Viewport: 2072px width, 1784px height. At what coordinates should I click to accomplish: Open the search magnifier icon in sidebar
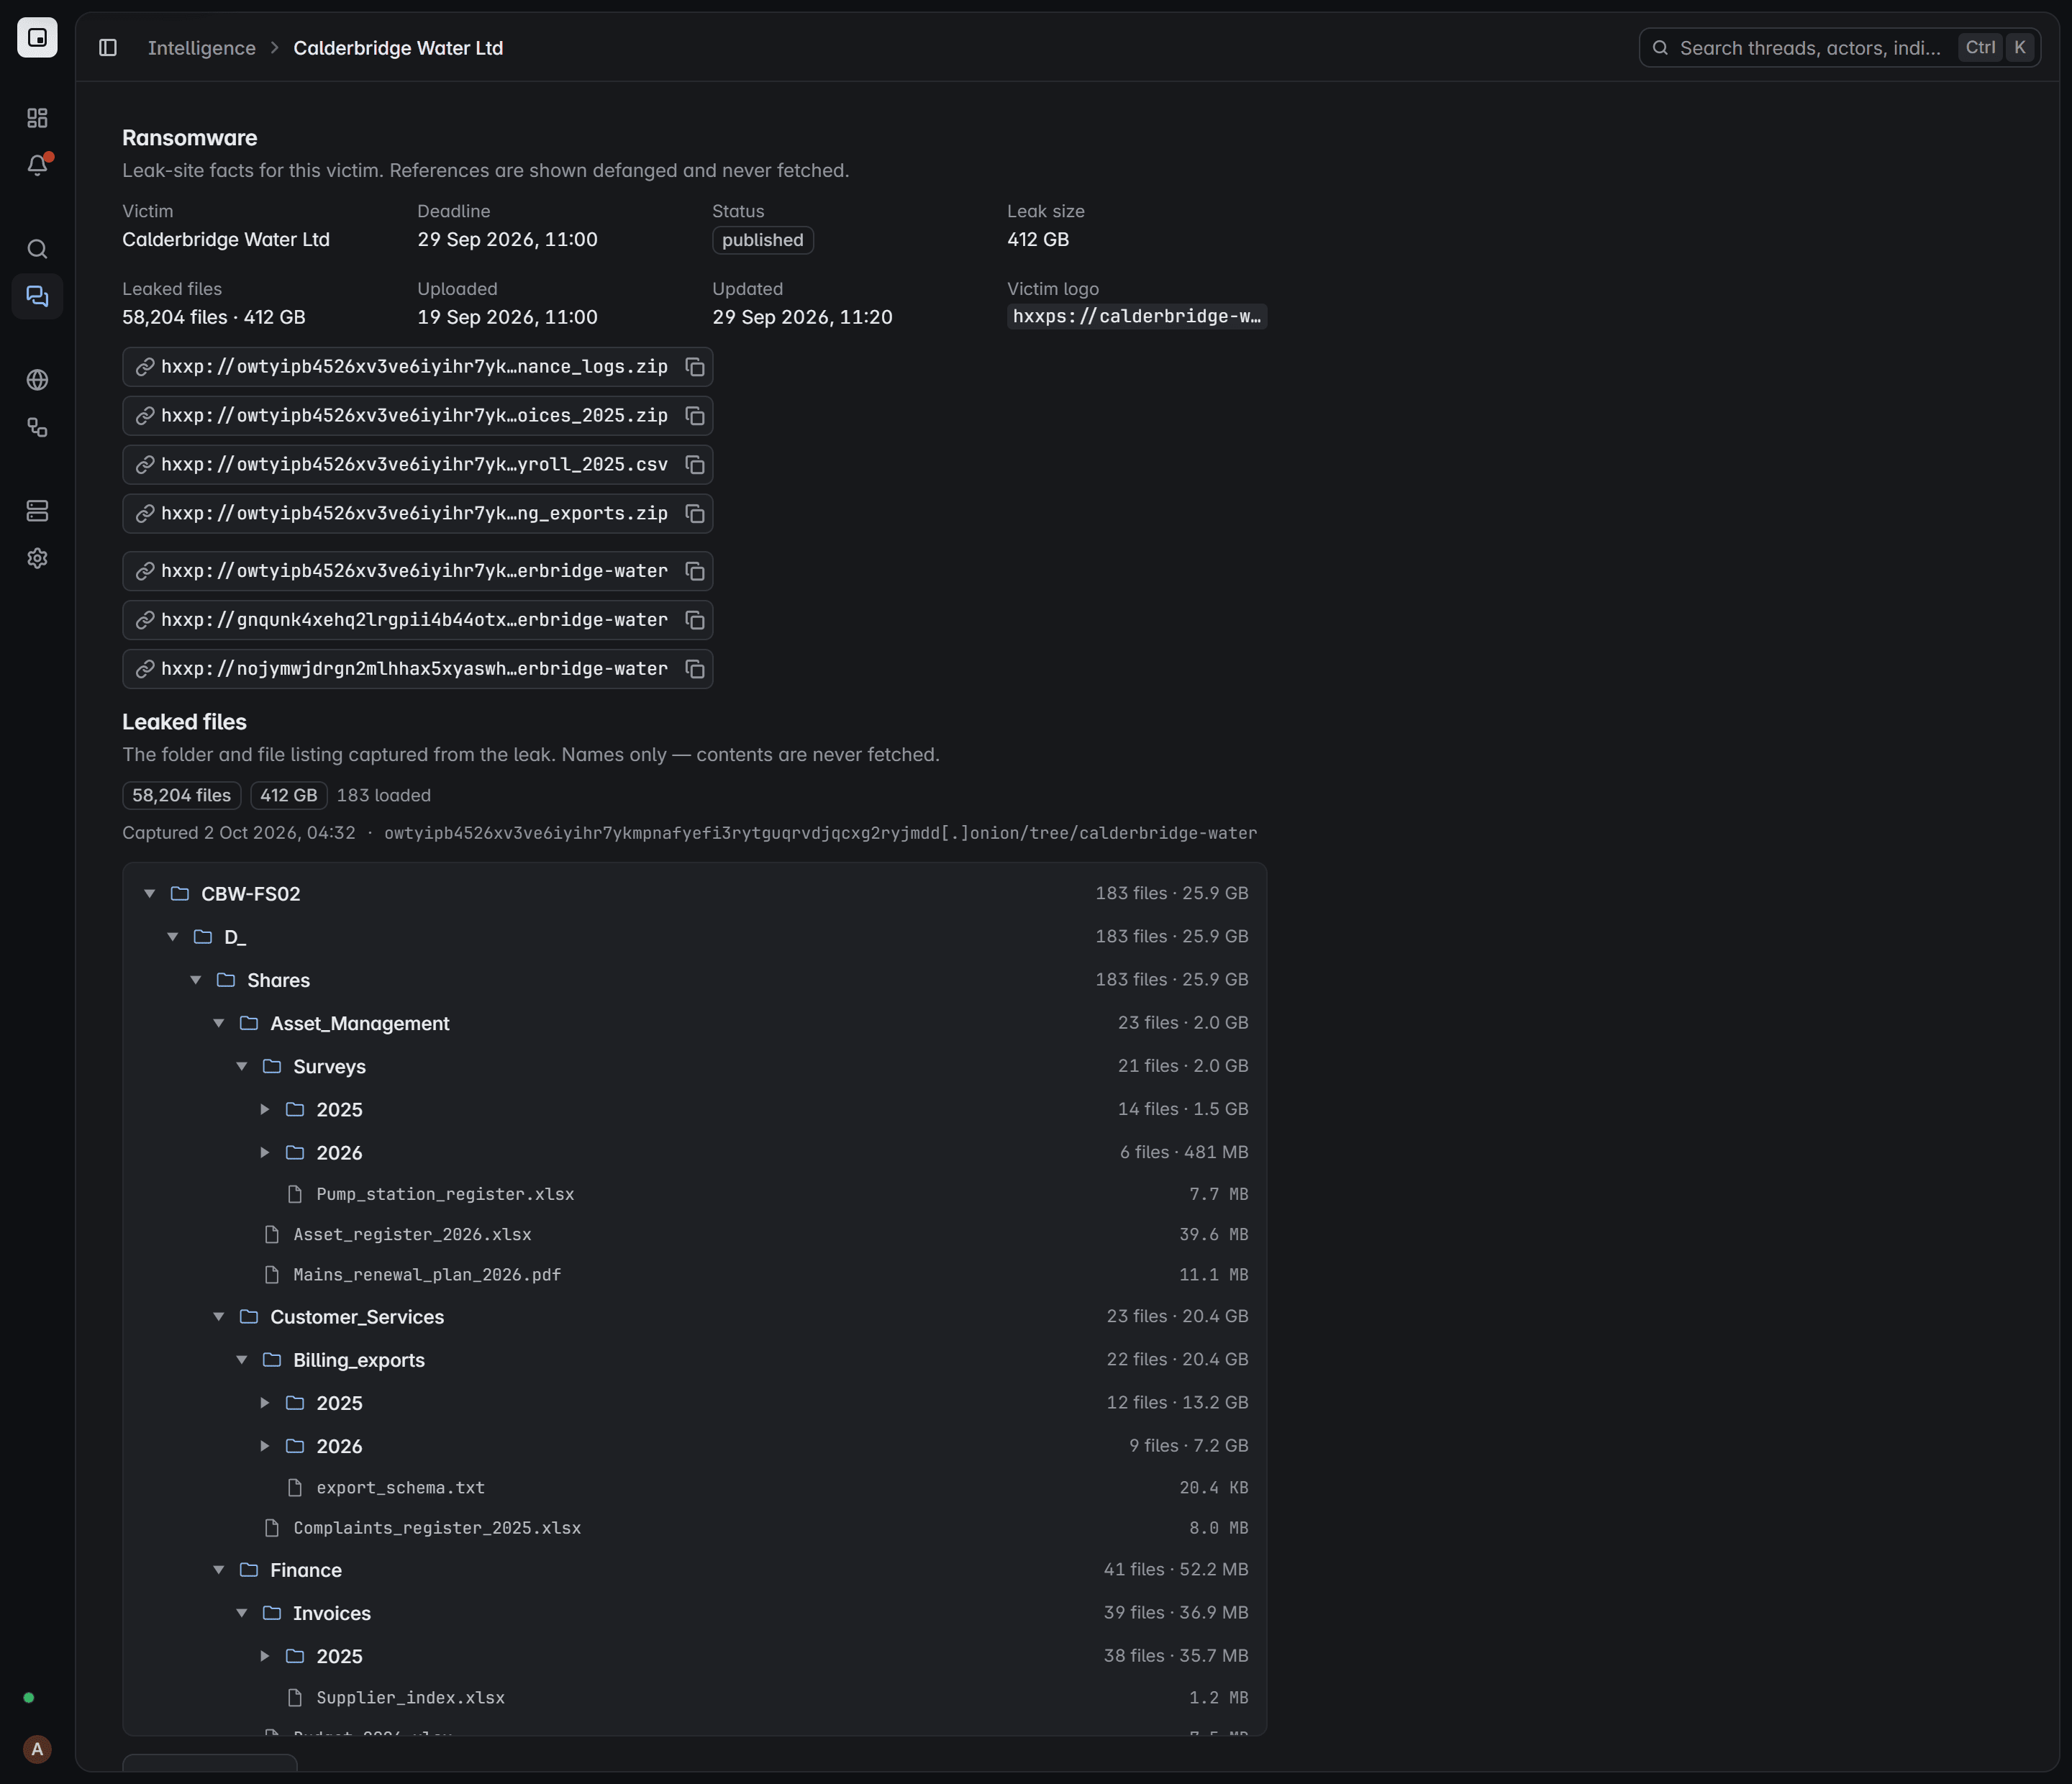[37, 249]
